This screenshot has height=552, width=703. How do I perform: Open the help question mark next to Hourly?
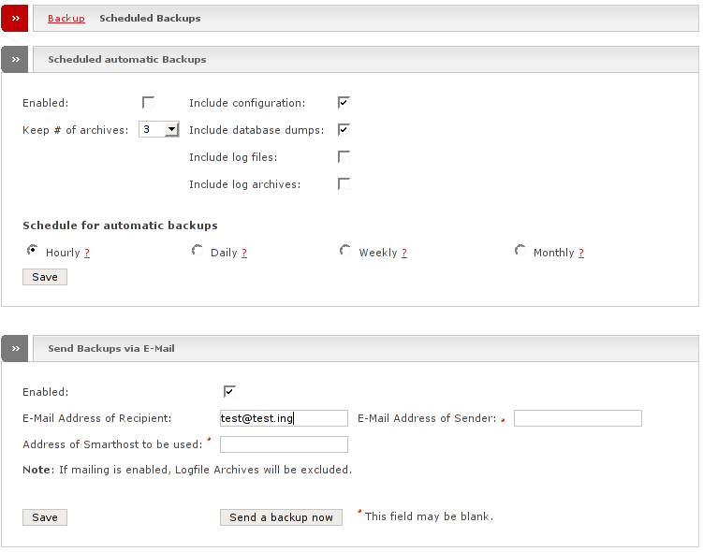click(x=87, y=254)
